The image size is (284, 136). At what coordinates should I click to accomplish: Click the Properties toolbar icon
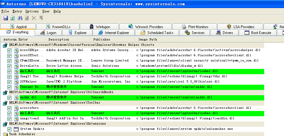(x=27, y=18)
